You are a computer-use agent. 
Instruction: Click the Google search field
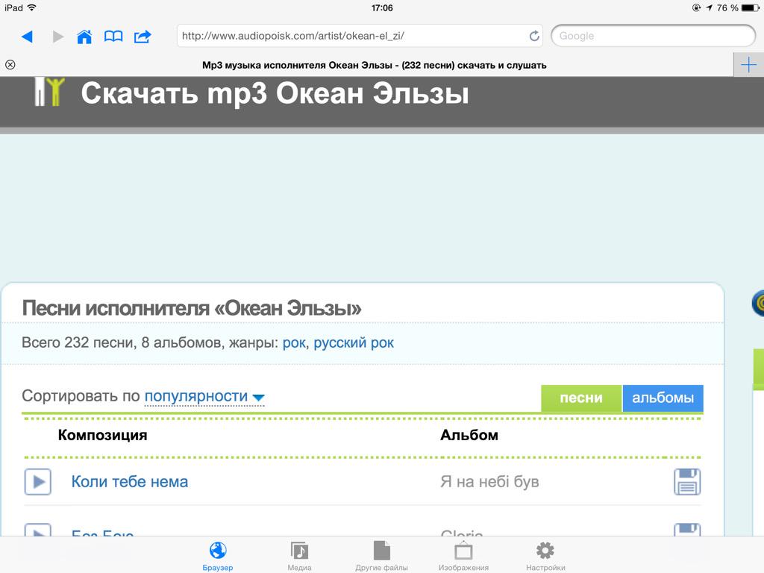click(x=653, y=36)
